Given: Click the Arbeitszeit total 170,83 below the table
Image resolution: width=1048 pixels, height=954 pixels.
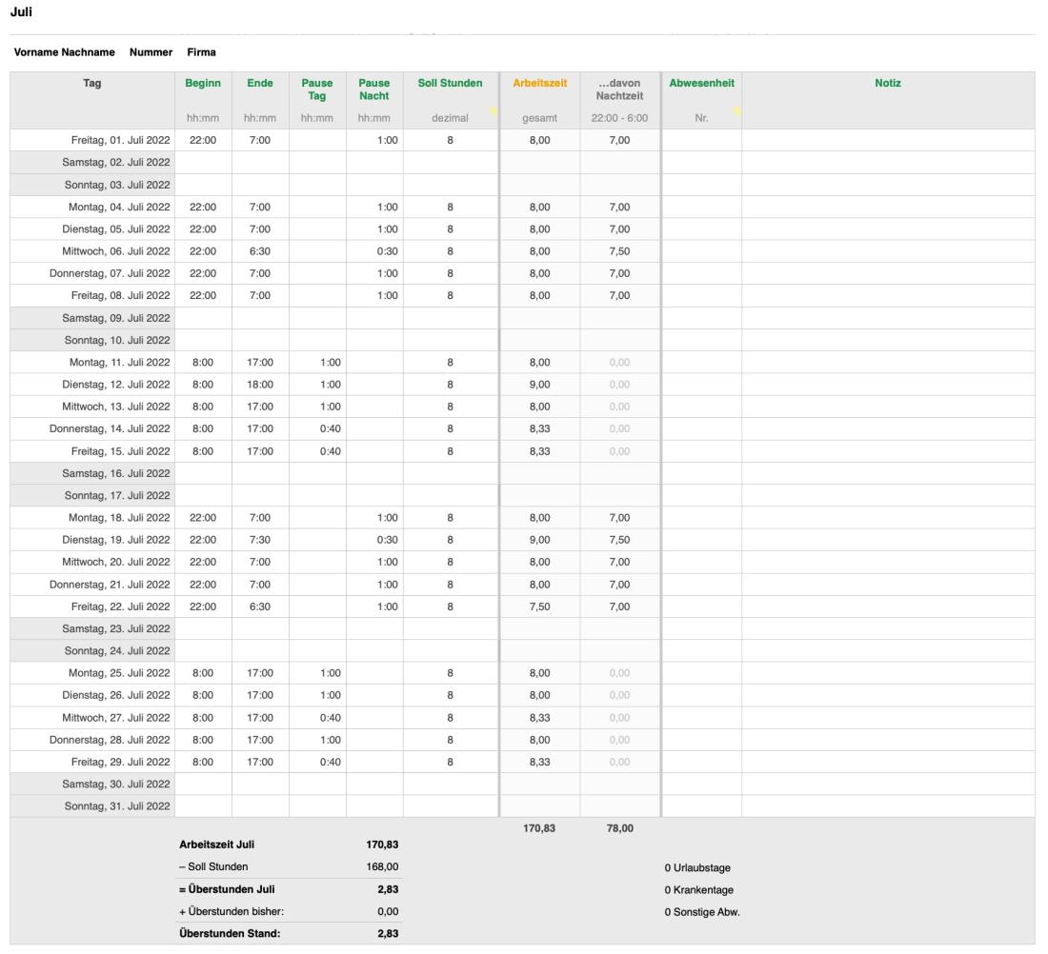Looking at the screenshot, I should pos(539,829).
